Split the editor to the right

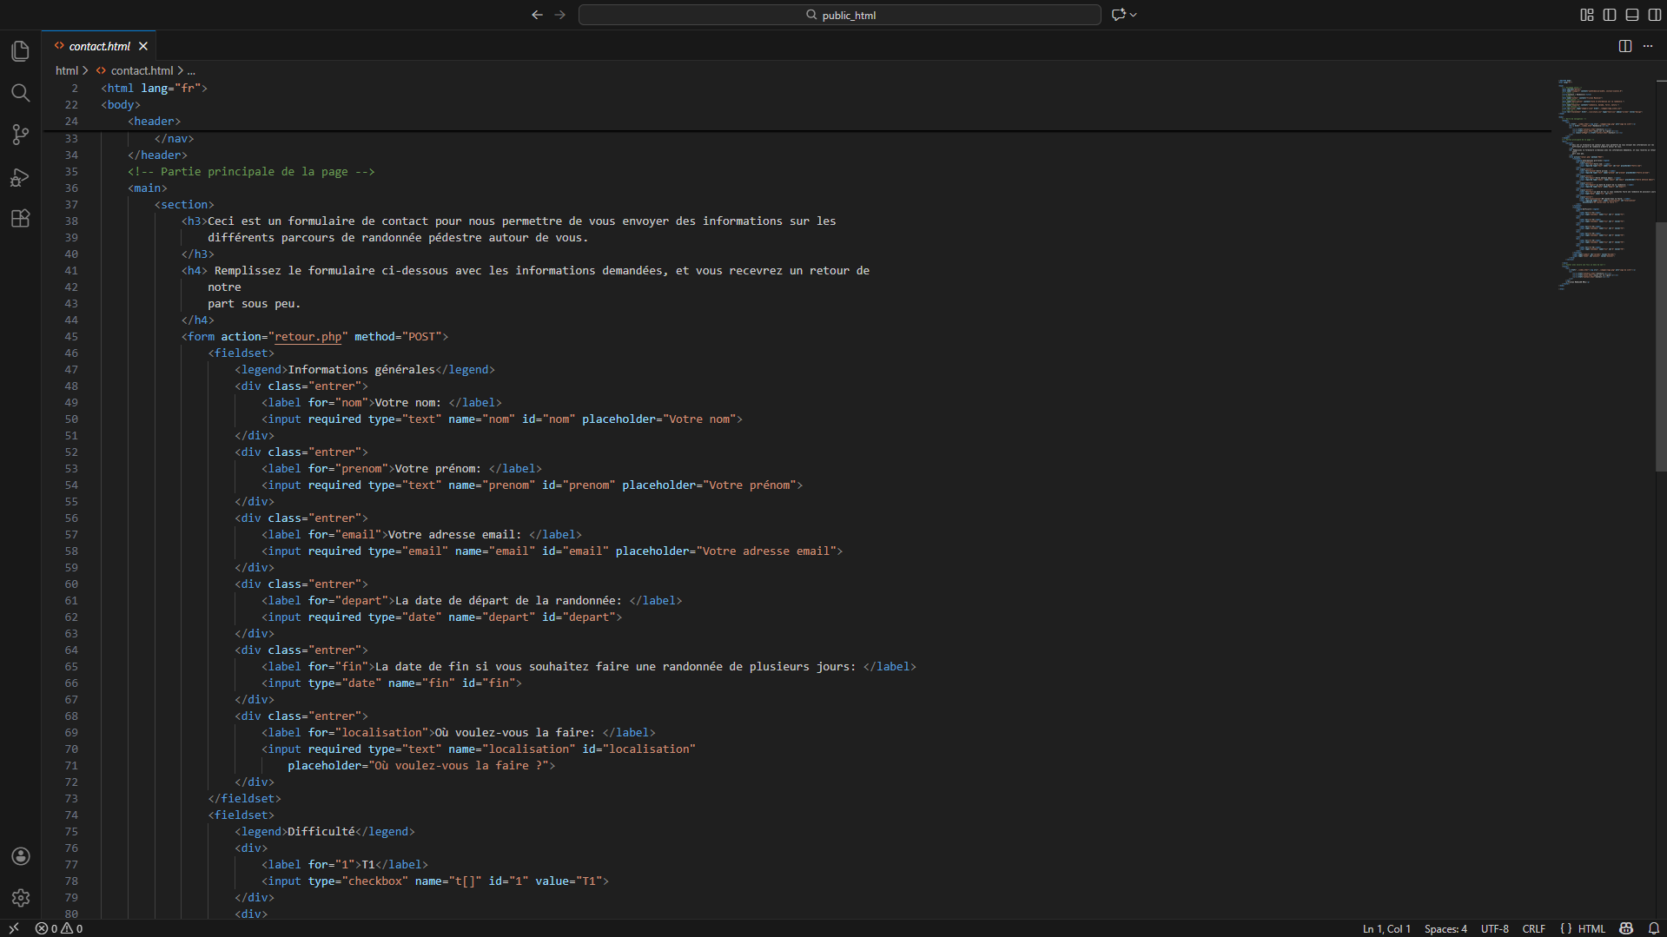coord(1625,46)
